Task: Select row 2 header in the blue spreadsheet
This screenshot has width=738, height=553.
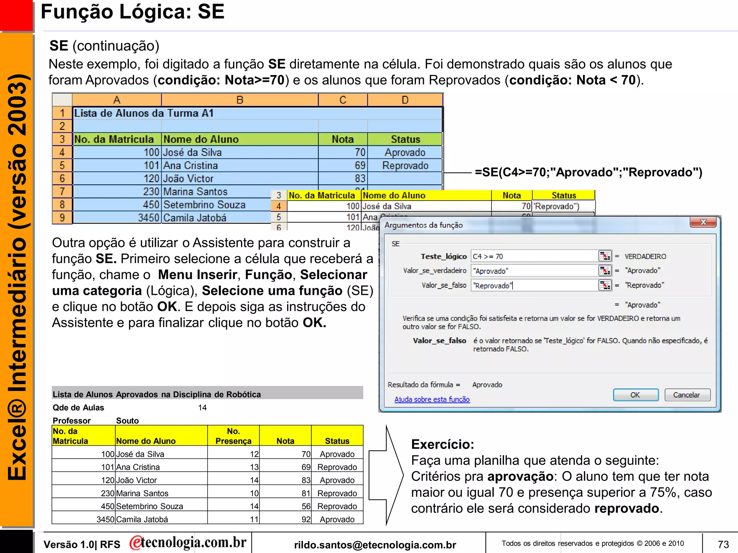Action: point(62,126)
